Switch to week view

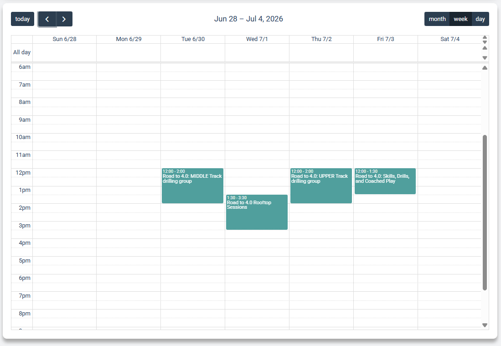coord(460,19)
